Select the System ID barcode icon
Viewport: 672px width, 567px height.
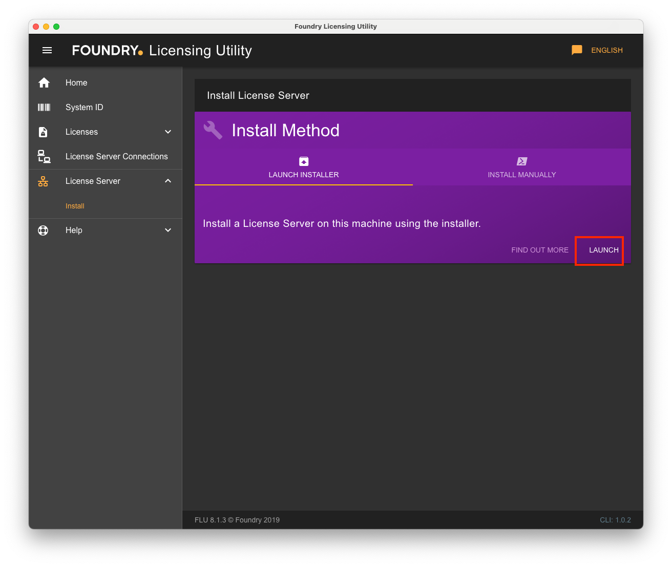(44, 107)
